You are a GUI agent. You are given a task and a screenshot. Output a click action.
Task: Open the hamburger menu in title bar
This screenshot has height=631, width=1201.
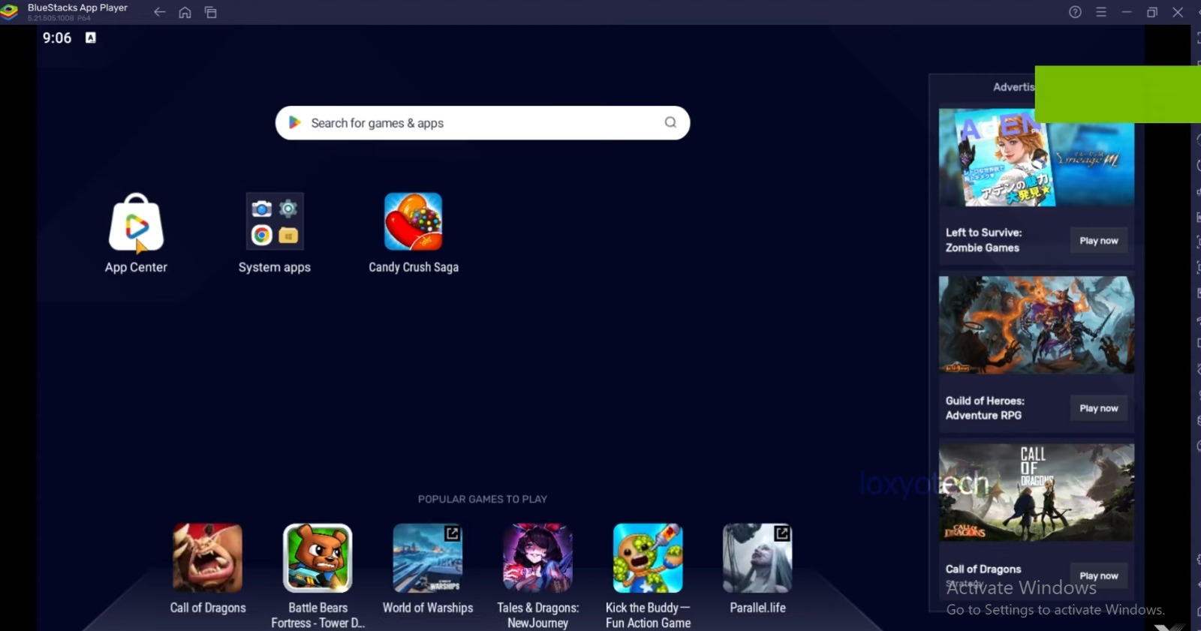(1101, 12)
